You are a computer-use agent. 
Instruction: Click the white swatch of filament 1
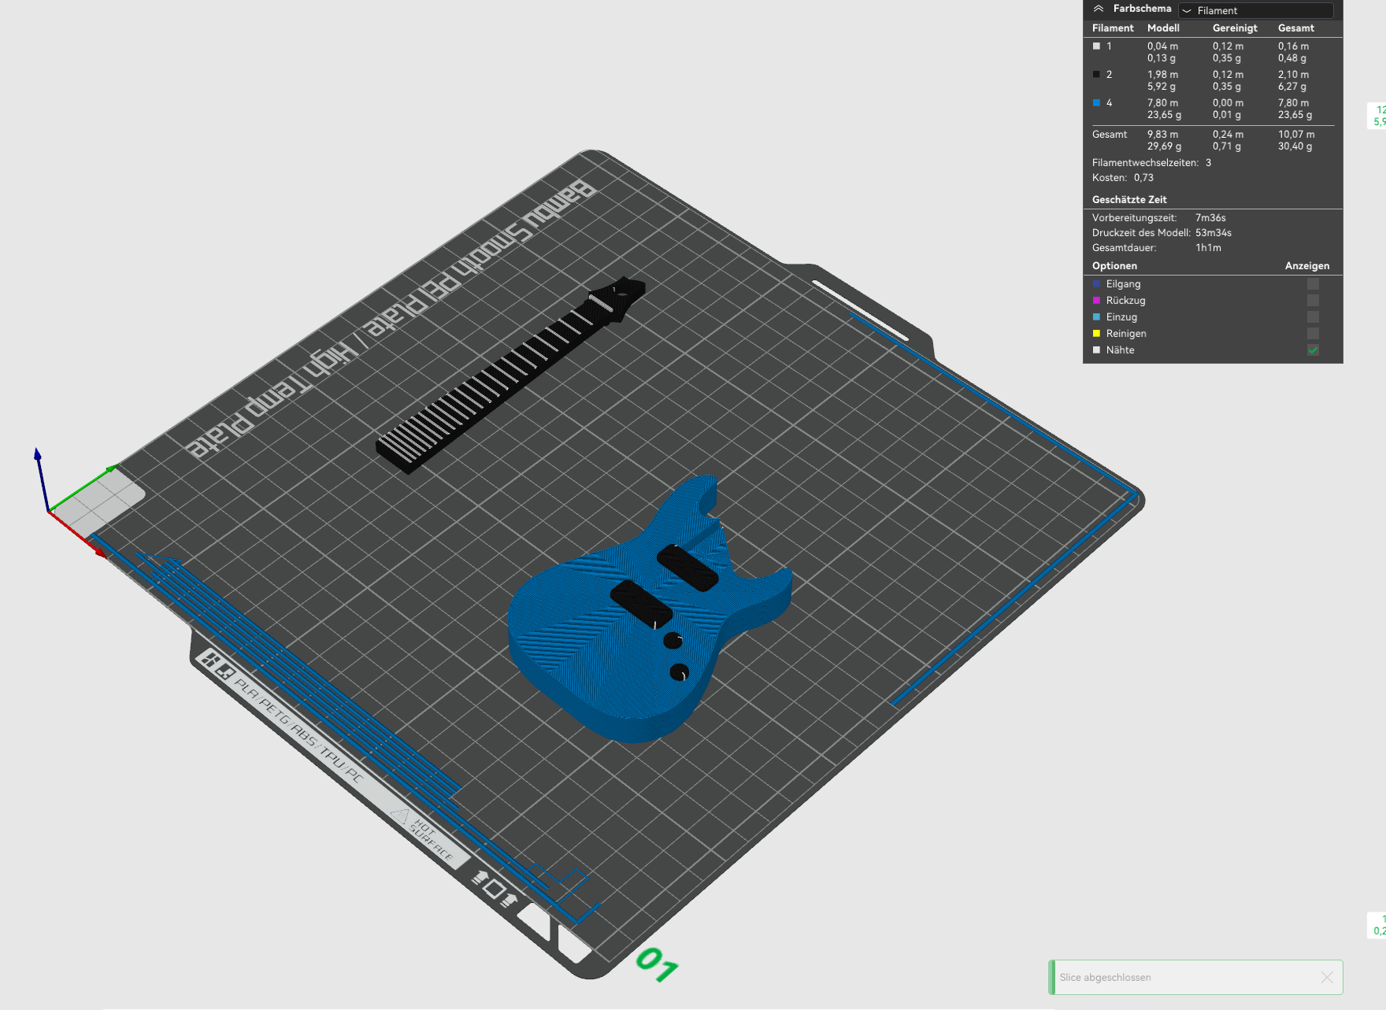coord(1096,46)
